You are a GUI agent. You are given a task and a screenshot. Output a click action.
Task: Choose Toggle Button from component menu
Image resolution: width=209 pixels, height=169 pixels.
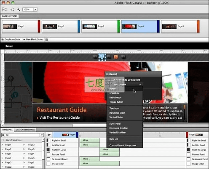[125, 102]
